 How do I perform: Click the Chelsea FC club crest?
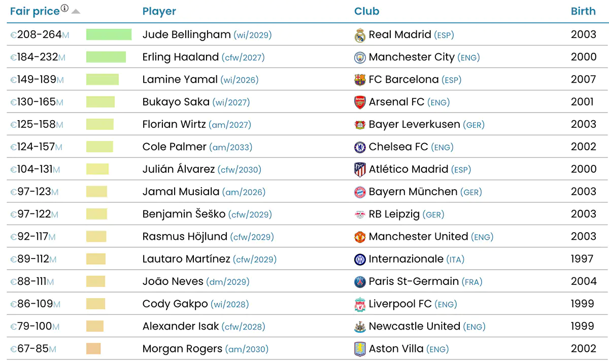point(360,147)
